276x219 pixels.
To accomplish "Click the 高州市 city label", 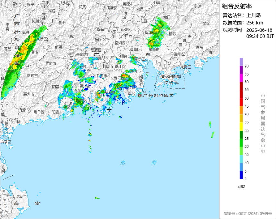I will pos(29,94).
